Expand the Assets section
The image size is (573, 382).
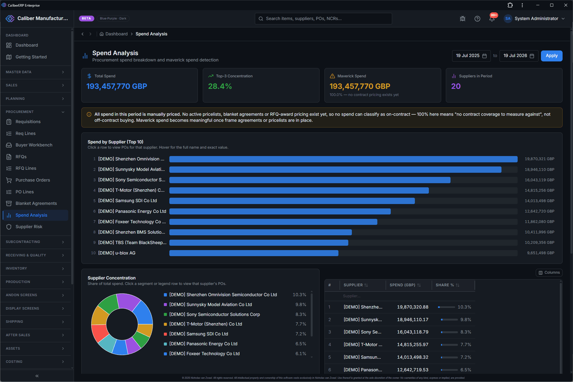click(35, 349)
